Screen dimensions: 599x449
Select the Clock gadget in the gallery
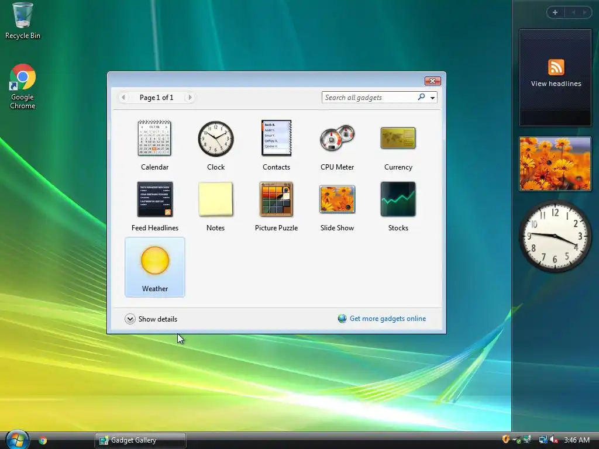pos(215,139)
